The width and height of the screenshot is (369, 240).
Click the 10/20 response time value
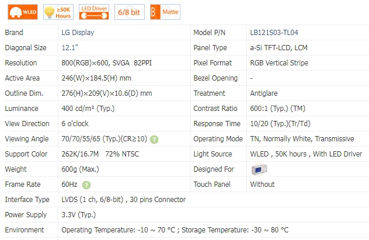coord(280,124)
